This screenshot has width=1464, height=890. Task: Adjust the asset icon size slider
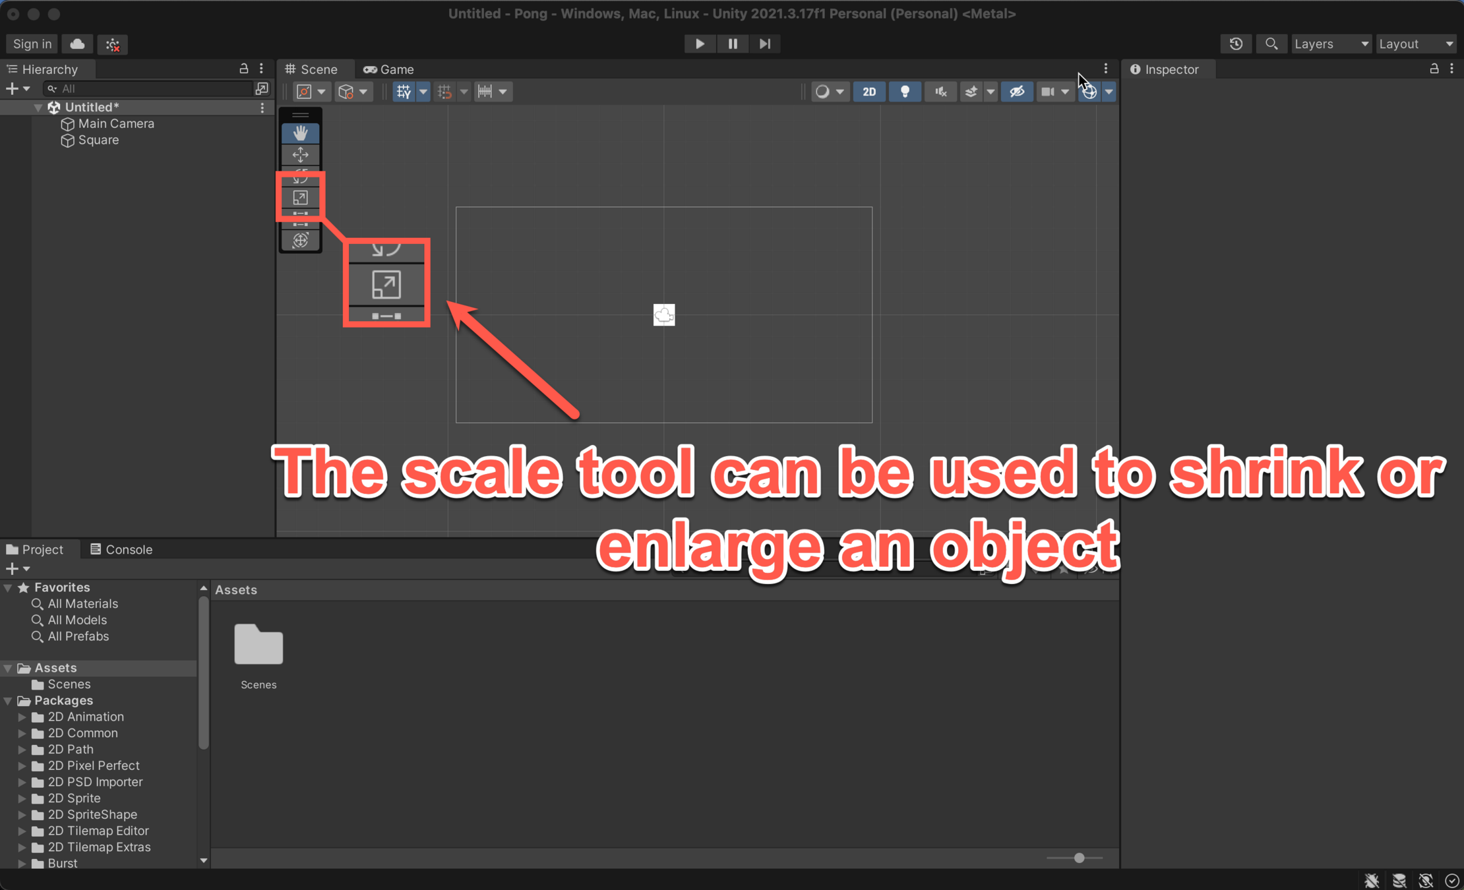pos(1079,858)
